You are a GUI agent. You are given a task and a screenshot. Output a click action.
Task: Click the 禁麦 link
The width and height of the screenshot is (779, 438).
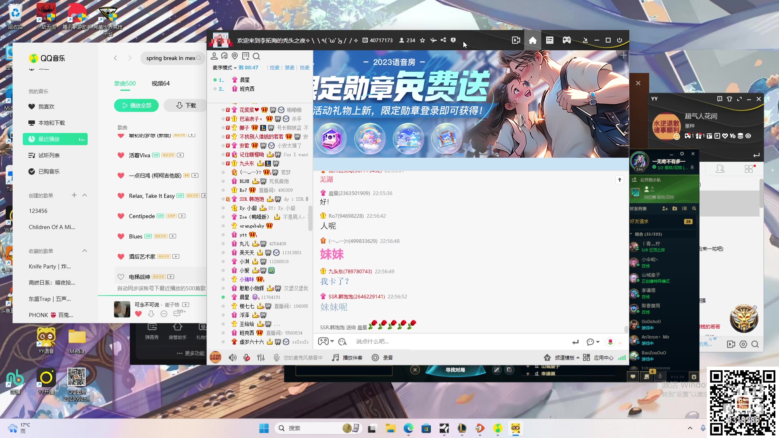pyautogui.click(x=290, y=68)
